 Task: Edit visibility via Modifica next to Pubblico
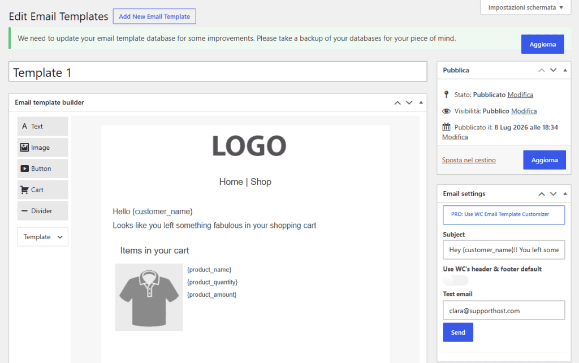524,111
